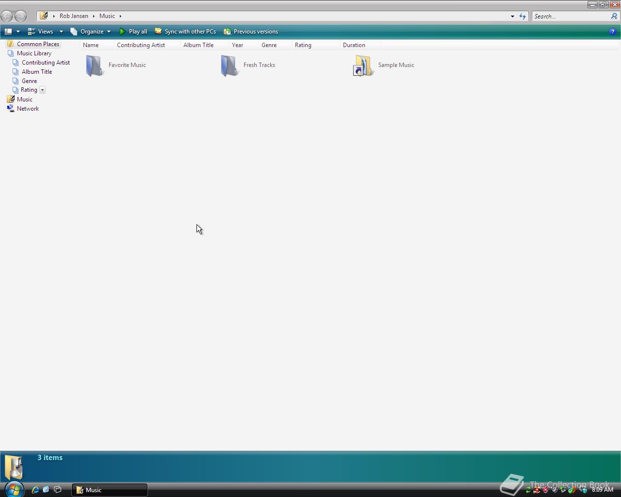Sort by the Duration column header
This screenshot has height=497, width=621.
pos(360,45)
